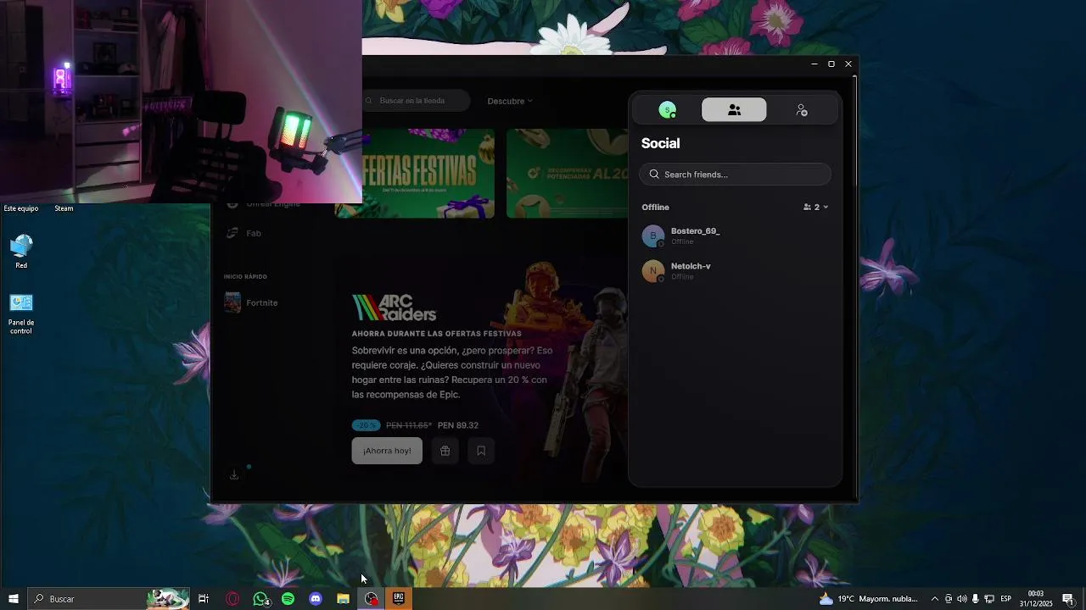Screen dimensions: 1086x610
Task: Click avatar of Bostero_69_
Action: 652,236
